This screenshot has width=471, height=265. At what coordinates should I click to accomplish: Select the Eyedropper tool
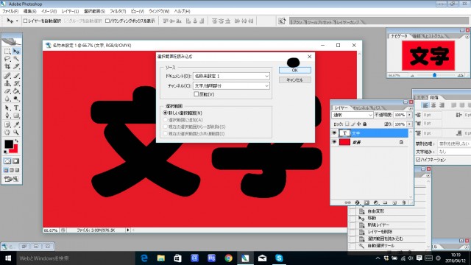pos(16,124)
